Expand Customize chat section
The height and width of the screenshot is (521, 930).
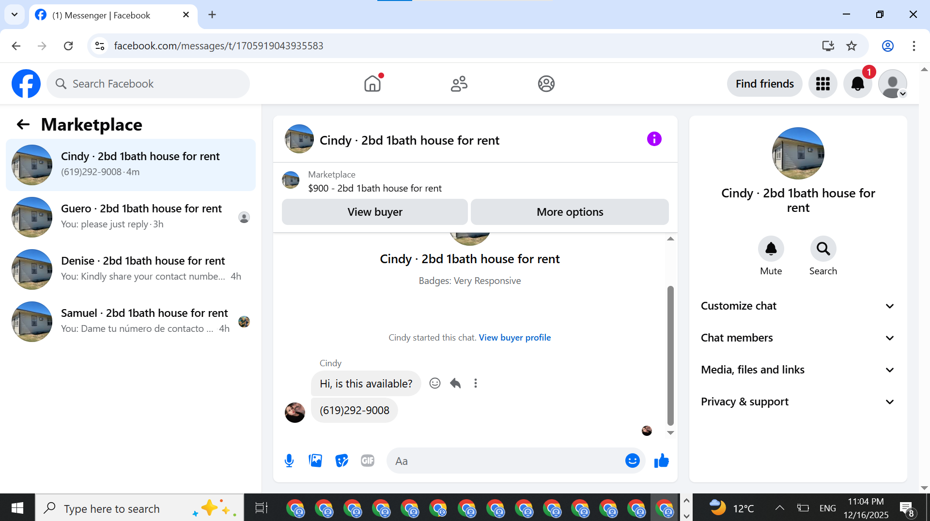click(798, 306)
